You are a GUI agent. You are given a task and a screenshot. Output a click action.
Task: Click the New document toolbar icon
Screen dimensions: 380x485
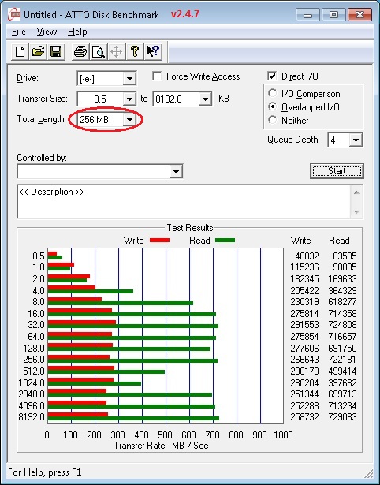tap(20, 51)
